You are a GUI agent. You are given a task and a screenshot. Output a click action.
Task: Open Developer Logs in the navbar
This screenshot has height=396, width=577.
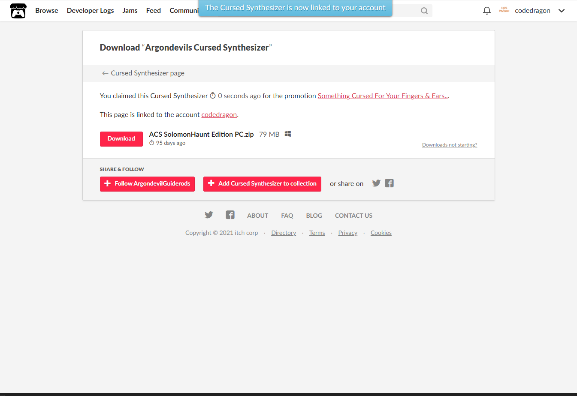coord(91,11)
